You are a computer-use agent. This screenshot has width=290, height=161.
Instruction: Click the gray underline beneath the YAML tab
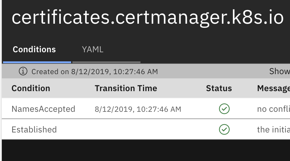(x=106, y=62)
